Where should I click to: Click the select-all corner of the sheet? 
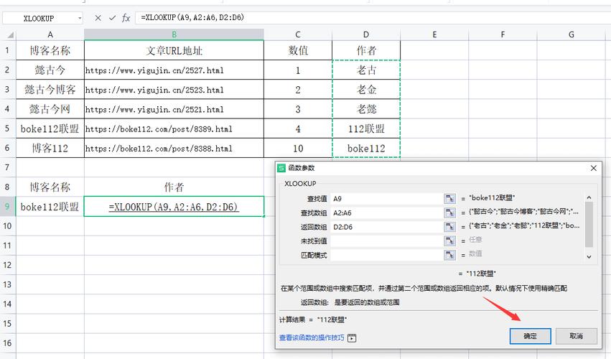tap(10, 35)
